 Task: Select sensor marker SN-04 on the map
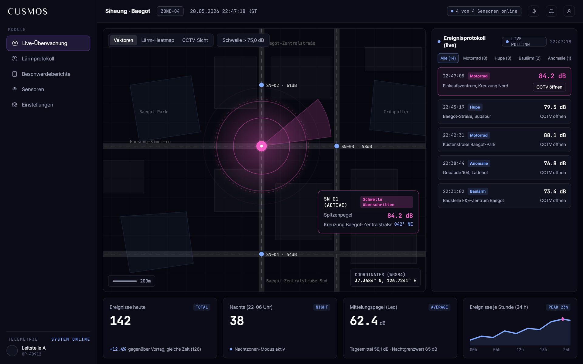261,254
